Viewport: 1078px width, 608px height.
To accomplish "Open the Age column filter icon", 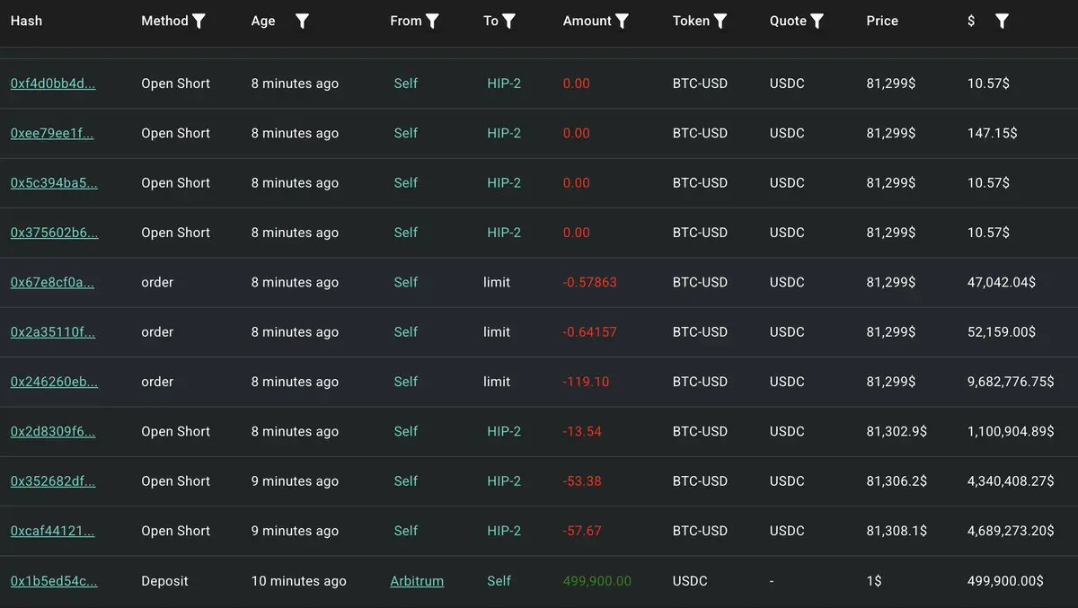I will (x=303, y=21).
